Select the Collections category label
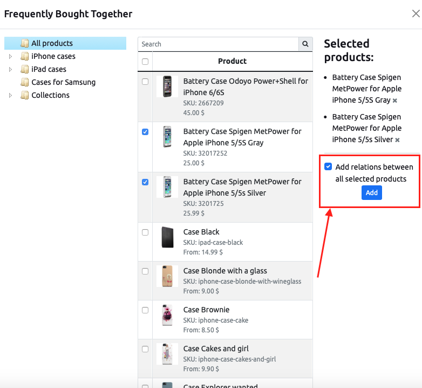Screen dimensions: 422x388 click(x=50, y=95)
